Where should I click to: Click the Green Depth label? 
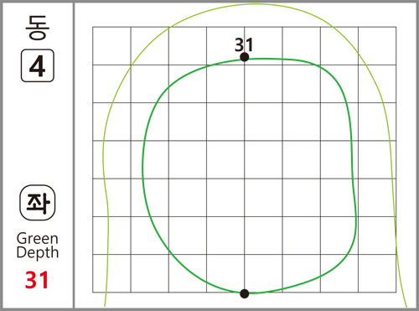[x=38, y=246]
